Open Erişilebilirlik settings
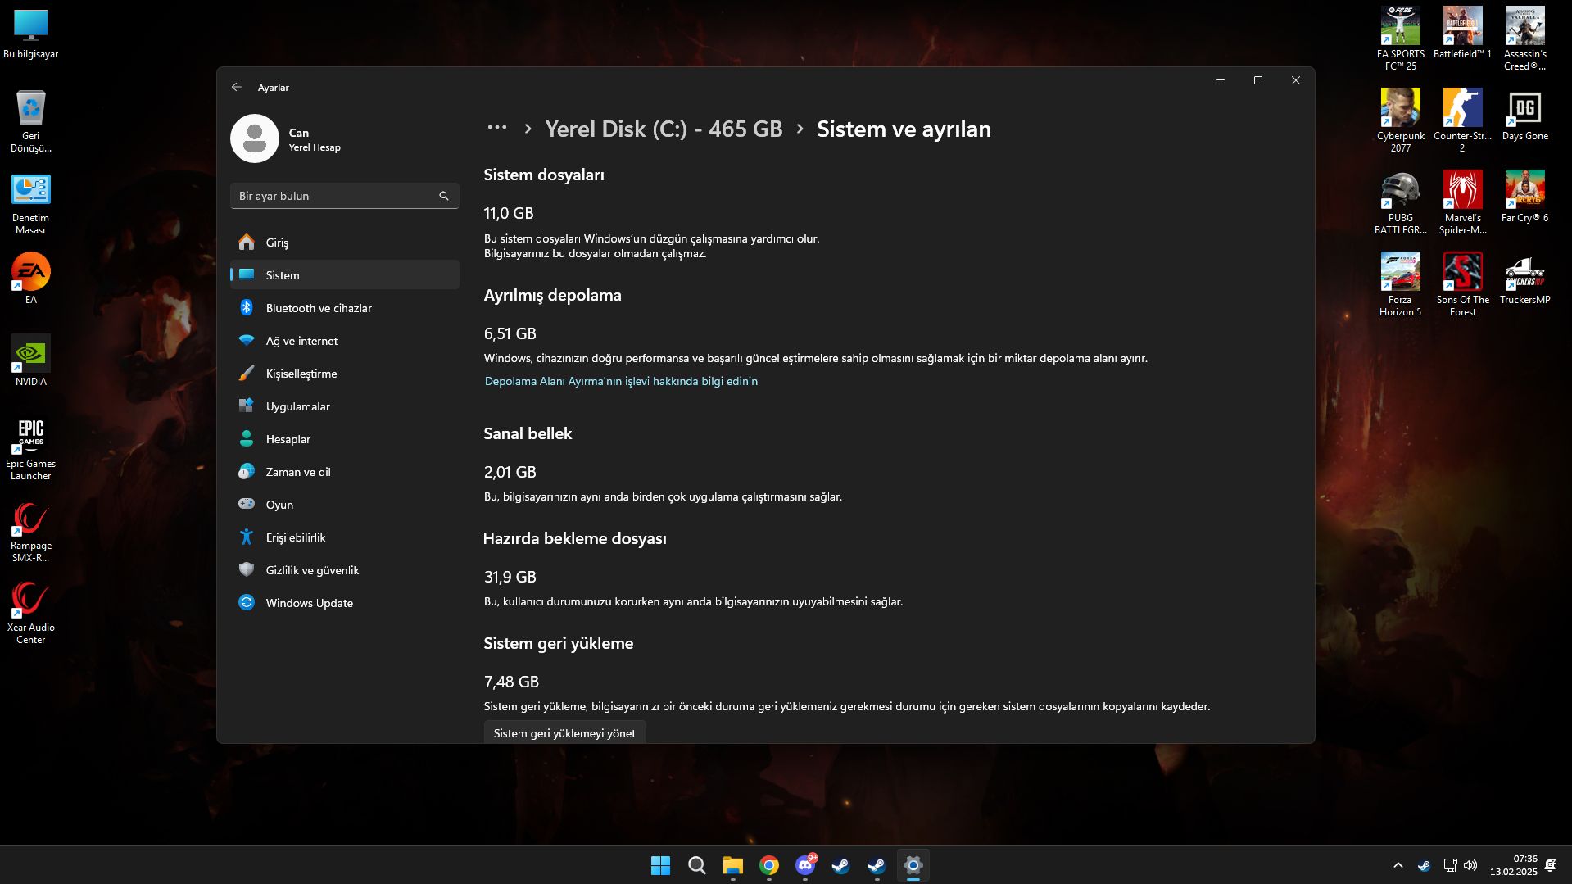The image size is (1572, 884). coord(344,537)
